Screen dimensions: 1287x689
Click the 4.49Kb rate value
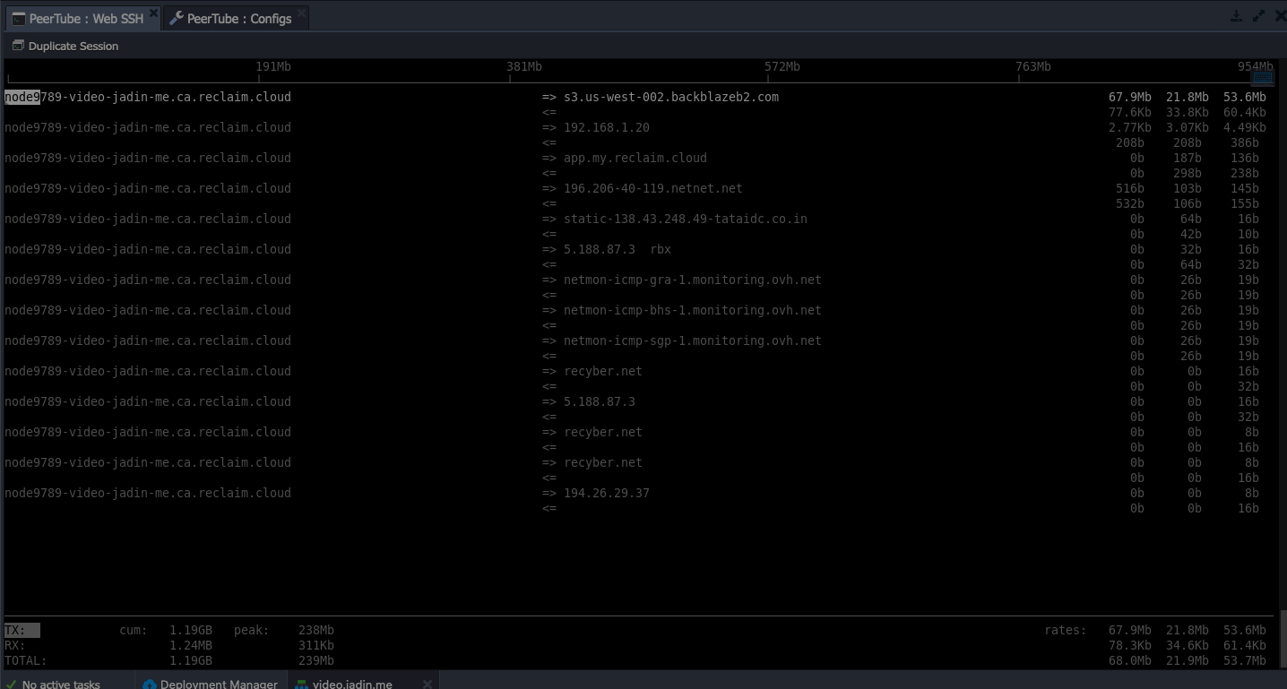(1245, 127)
